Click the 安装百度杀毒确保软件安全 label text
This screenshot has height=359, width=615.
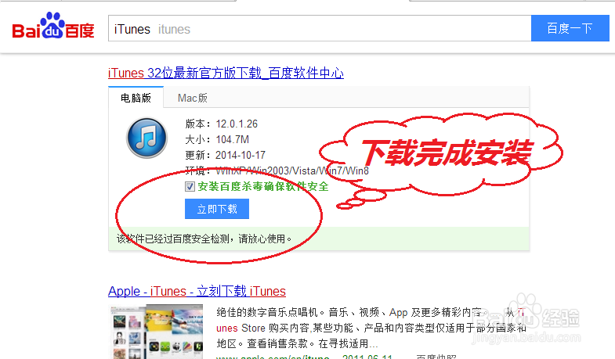(263, 187)
